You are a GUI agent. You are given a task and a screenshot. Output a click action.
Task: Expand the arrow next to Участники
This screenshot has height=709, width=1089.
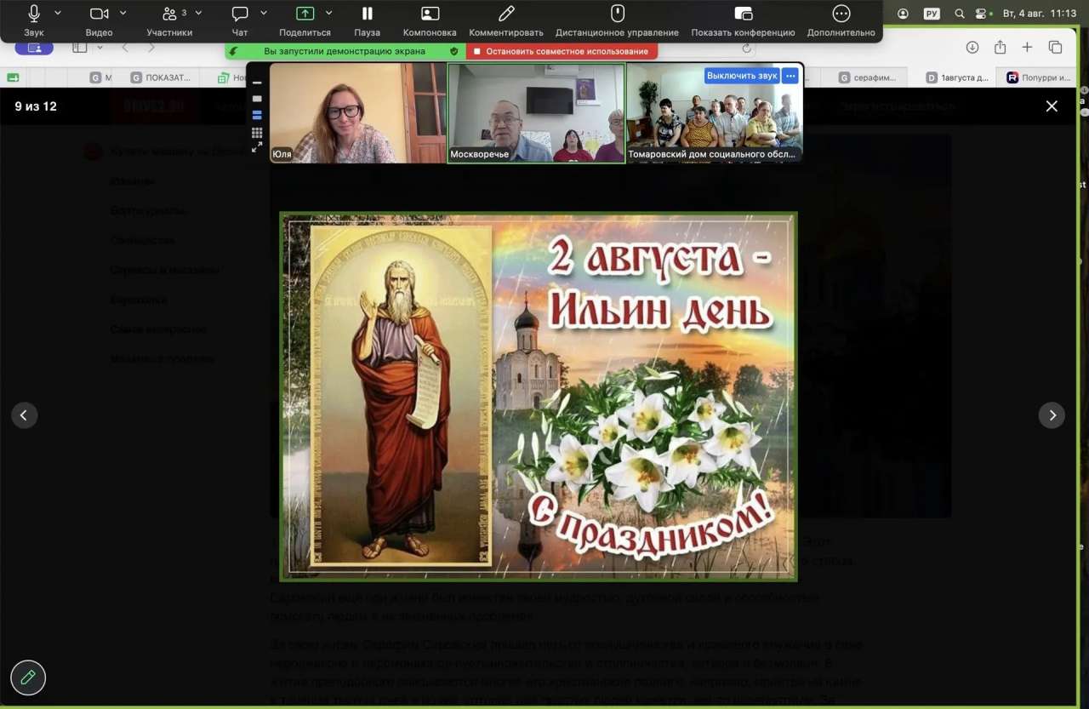tap(198, 13)
